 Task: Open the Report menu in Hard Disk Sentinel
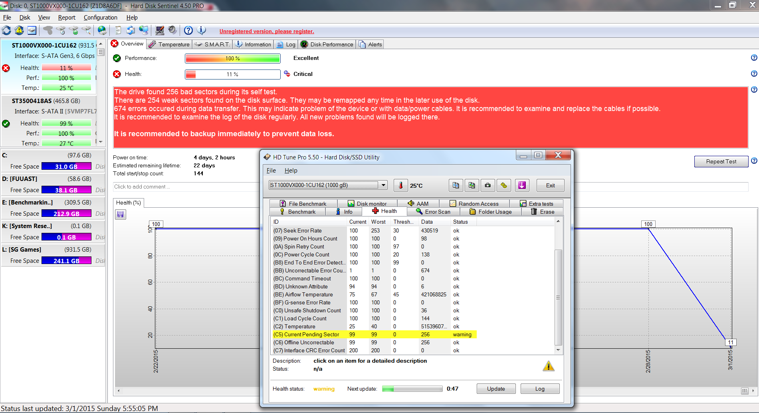pyautogui.click(x=66, y=18)
